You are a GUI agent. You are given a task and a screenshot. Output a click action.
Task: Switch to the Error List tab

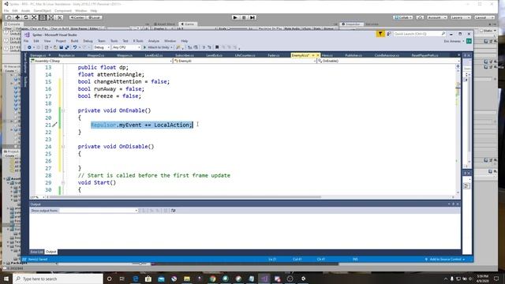coord(36,252)
